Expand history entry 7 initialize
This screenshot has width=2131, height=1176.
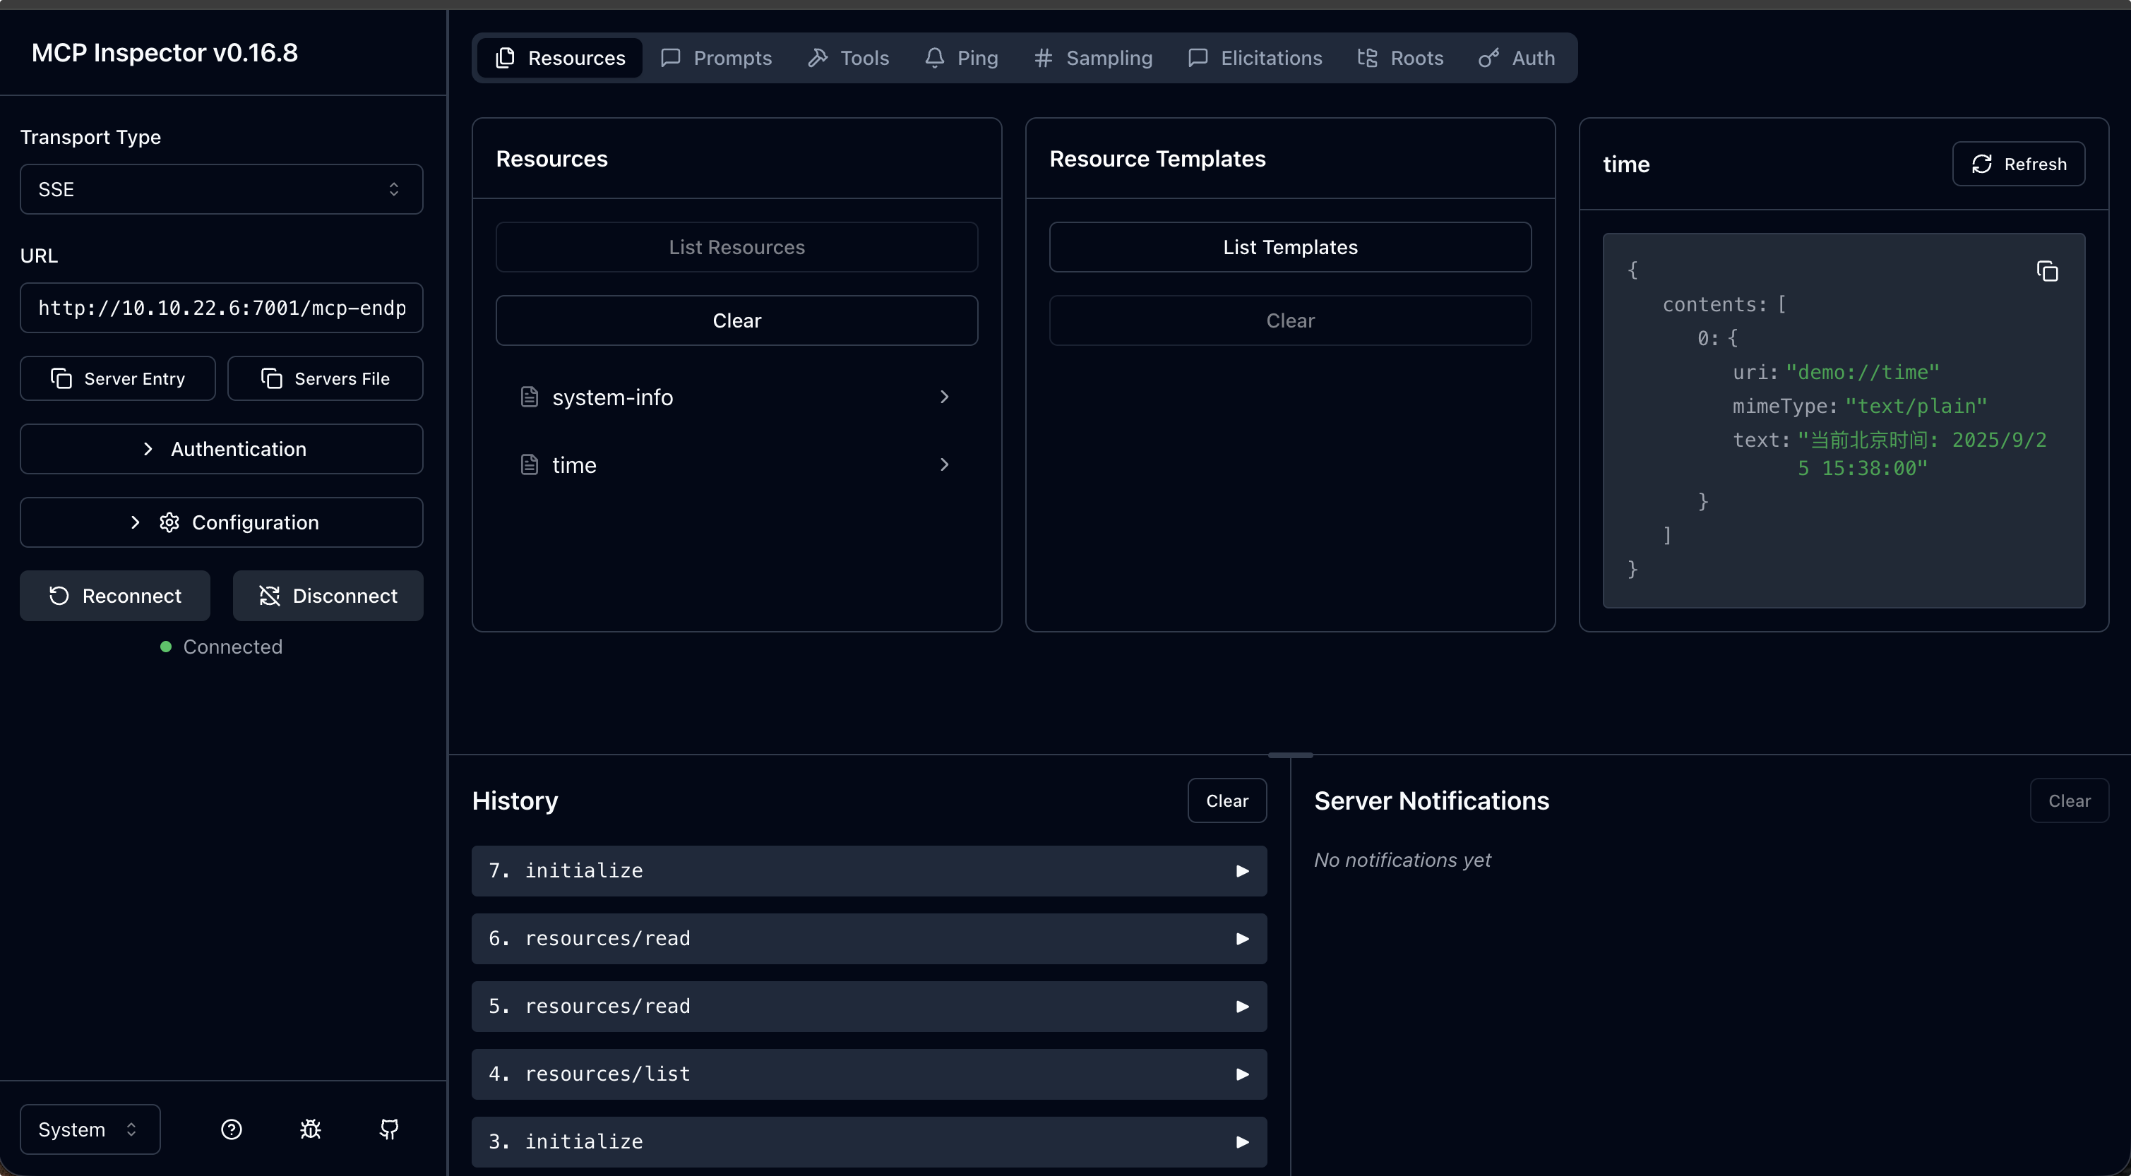tap(868, 871)
